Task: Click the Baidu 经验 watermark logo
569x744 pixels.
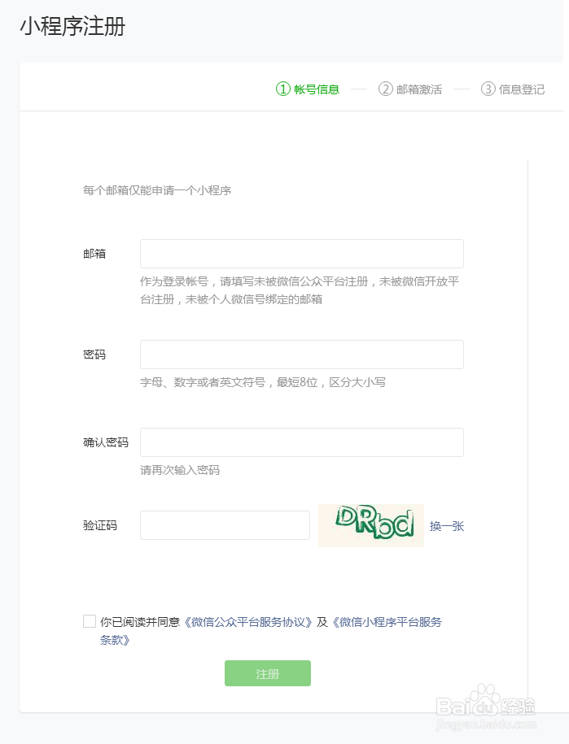Action: point(485,707)
